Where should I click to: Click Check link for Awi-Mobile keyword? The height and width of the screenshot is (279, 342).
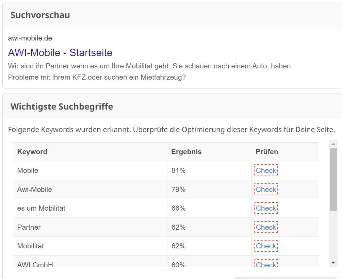click(266, 189)
